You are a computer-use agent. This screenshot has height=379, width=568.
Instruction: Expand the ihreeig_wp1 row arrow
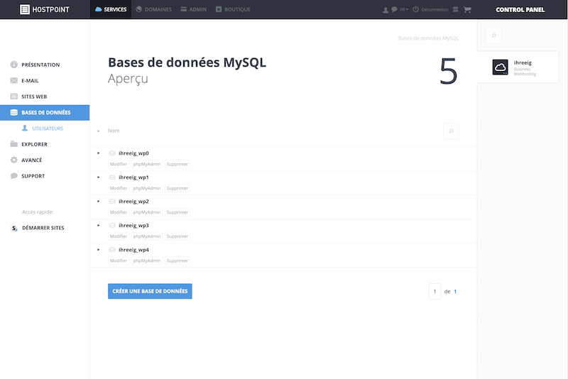[98, 177]
